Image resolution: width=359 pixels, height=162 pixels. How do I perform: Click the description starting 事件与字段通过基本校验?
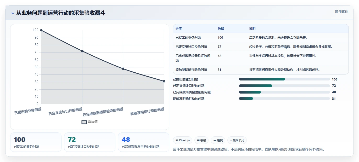[283, 56]
